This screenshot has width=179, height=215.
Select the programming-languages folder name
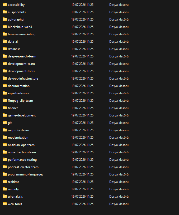coord(25,174)
